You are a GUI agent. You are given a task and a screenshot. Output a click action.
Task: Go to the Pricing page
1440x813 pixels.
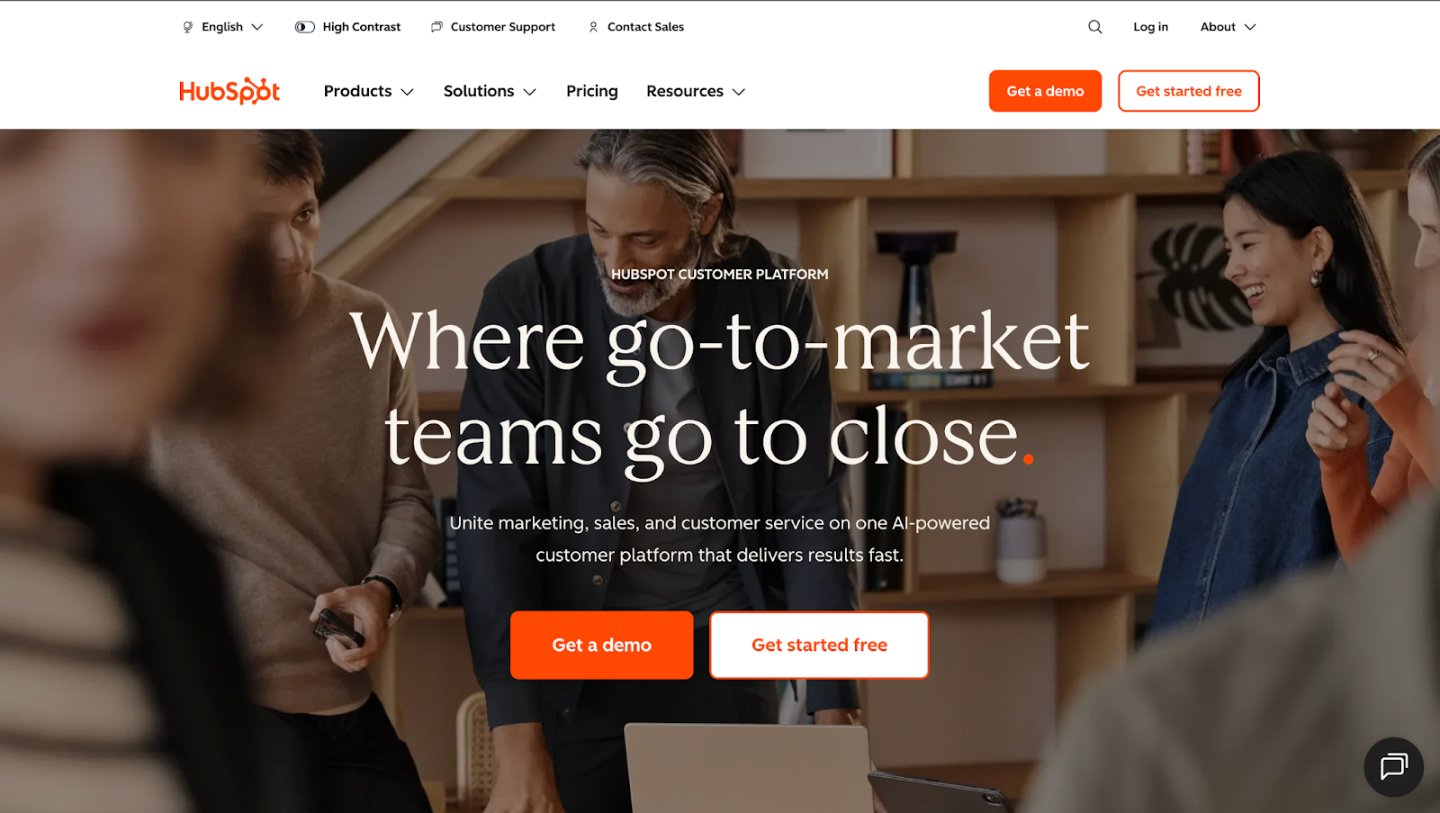[x=592, y=92]
